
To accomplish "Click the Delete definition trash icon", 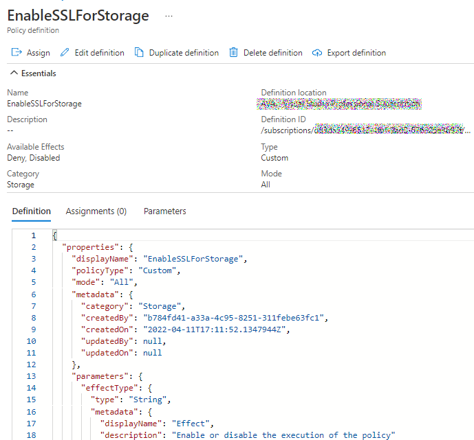I will click(234, 53).
